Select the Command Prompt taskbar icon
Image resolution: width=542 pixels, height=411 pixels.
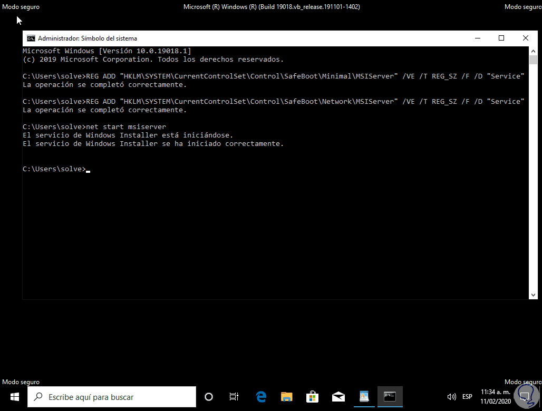pos(390,396)
